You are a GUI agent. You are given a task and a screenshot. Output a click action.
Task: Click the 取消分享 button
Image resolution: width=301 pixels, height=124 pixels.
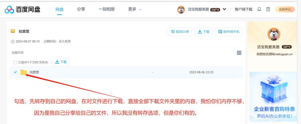[180, 32]
